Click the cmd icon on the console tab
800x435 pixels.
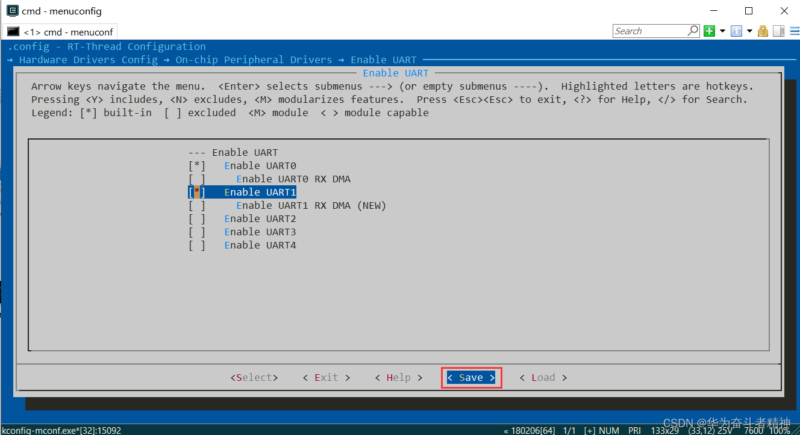(13, 31)
